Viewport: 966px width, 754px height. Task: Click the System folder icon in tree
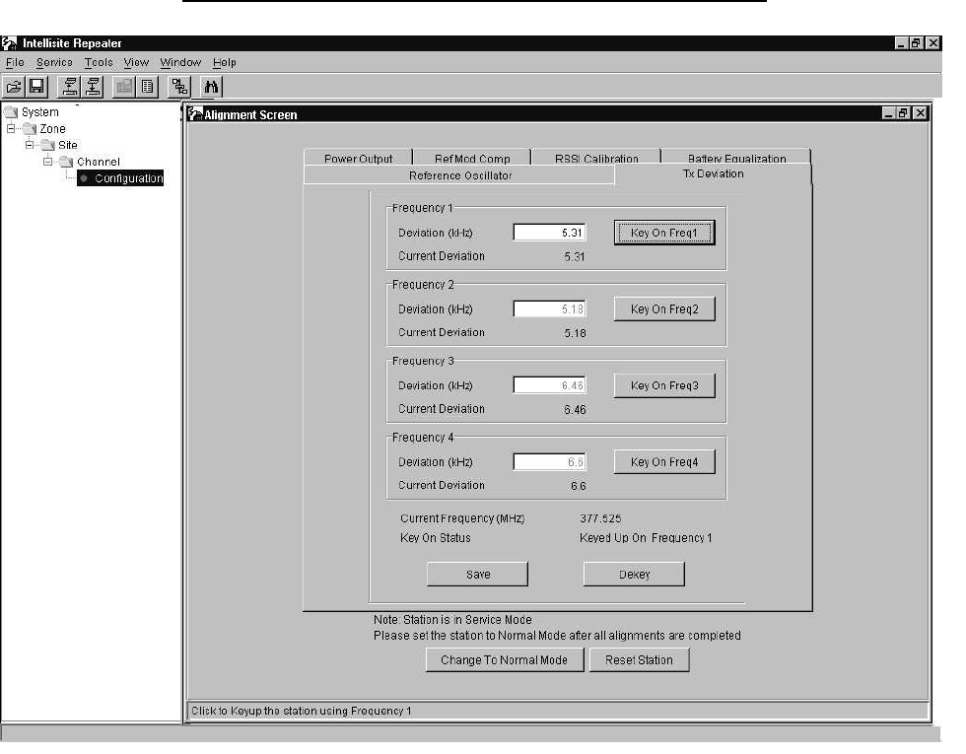coord(11,112)
